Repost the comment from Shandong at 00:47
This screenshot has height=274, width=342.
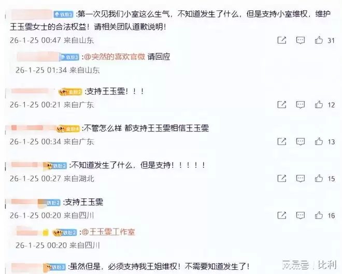pyautogui.click(x=281, y=40)
